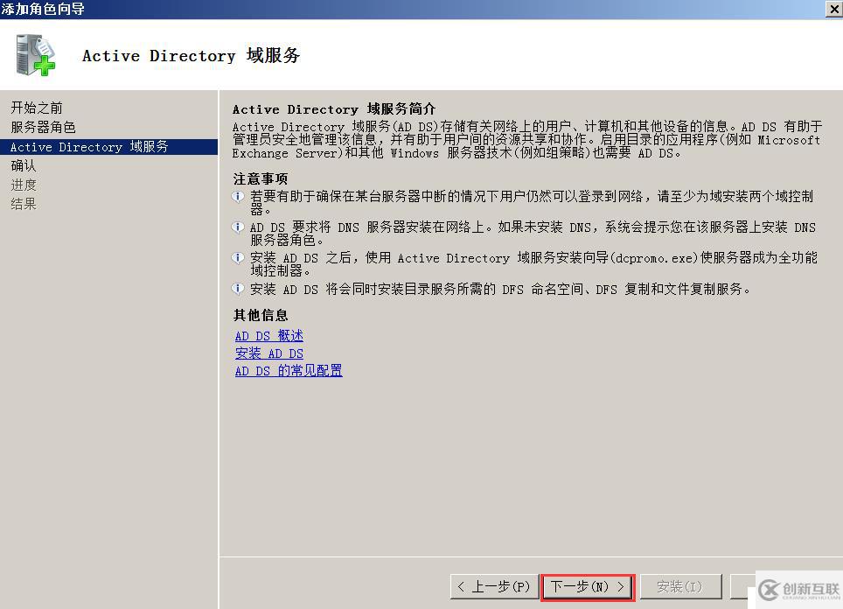Click the server role wizard header icon

pos(36,55)
